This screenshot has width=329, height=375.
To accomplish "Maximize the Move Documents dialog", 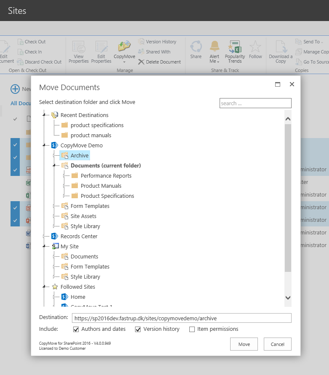I will 278,84.
